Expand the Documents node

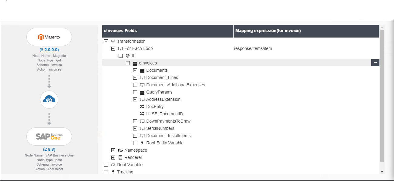click(x=135, y=70)
